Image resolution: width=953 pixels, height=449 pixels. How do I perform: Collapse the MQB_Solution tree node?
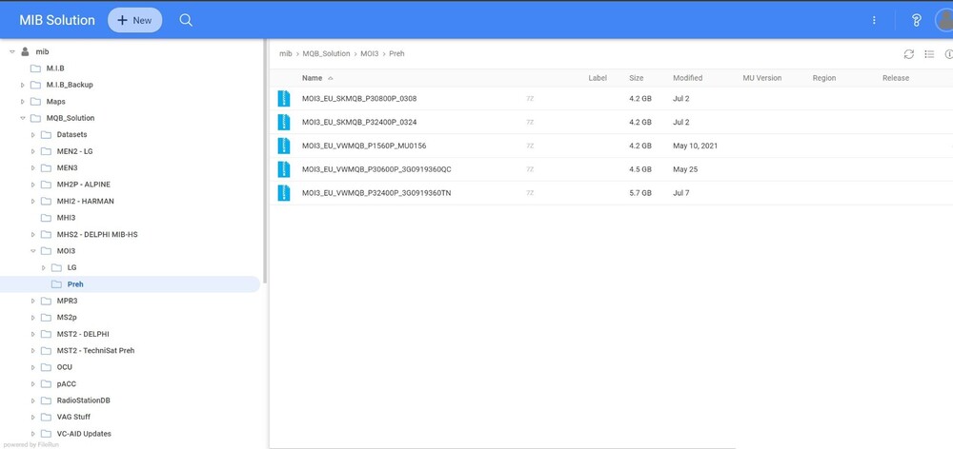[x=23, y=118]
